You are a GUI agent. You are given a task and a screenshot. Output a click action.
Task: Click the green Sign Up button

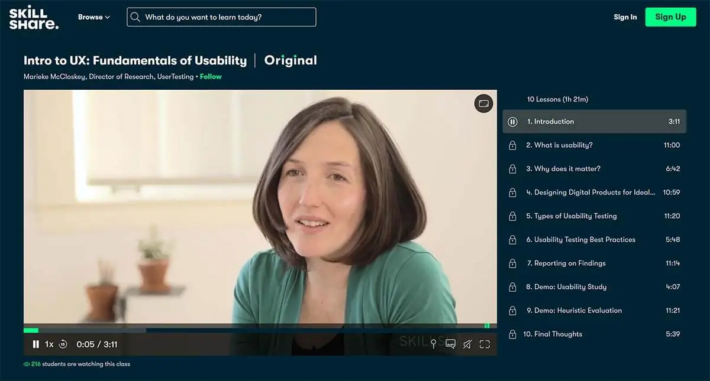tap(670, 17)
